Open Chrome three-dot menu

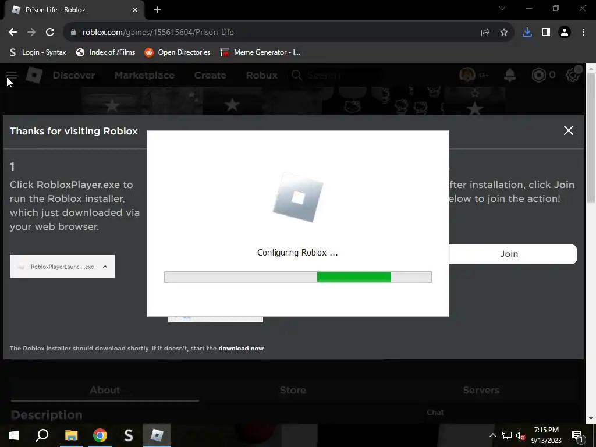point(583,33)
